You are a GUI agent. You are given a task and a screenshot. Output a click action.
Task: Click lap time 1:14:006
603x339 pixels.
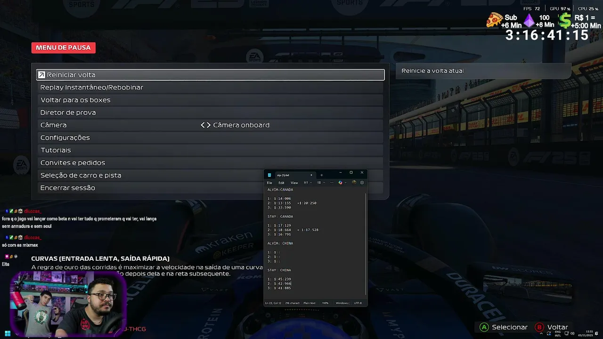[x=282, y=199]
